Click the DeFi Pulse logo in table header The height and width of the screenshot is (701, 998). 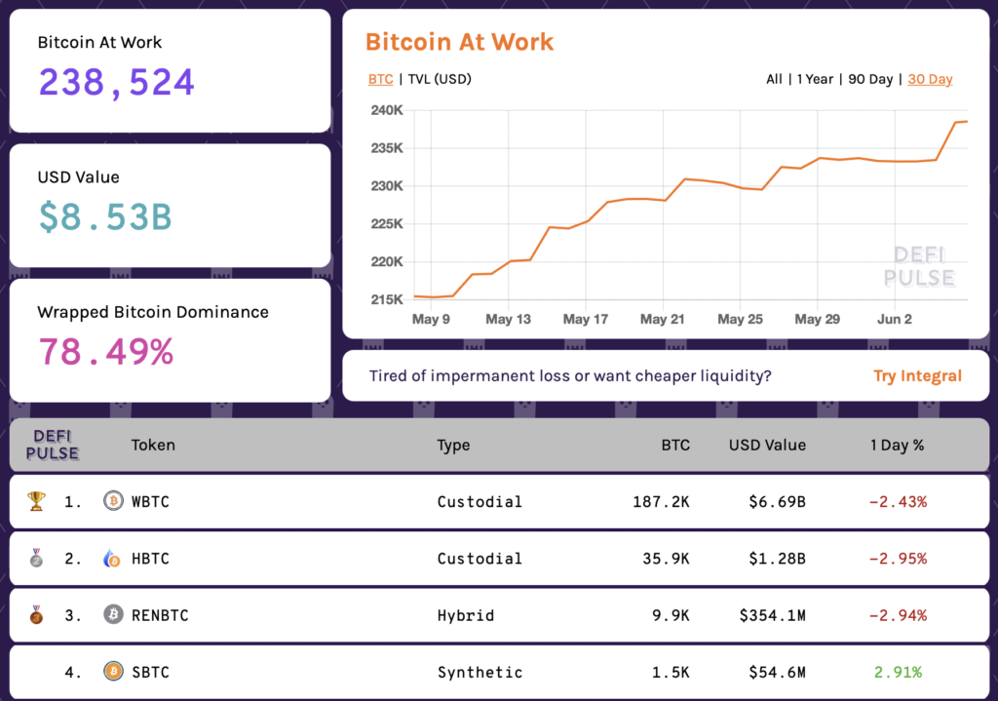coord(57,445)
